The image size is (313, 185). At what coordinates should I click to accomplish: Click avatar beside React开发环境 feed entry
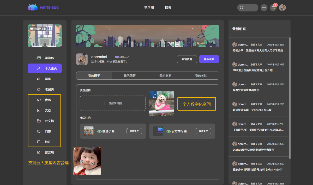pos(234,104)
